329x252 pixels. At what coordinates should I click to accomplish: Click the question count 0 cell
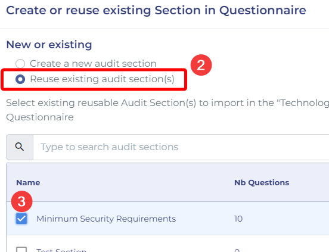coord(237,250)
